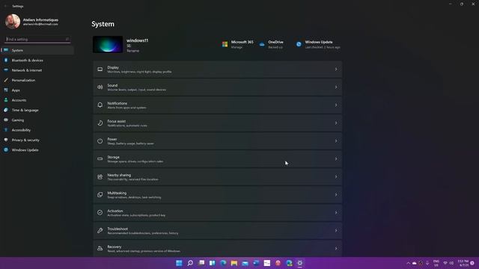
Task: Click the Settings back arrow
Action: coord(5,6)
